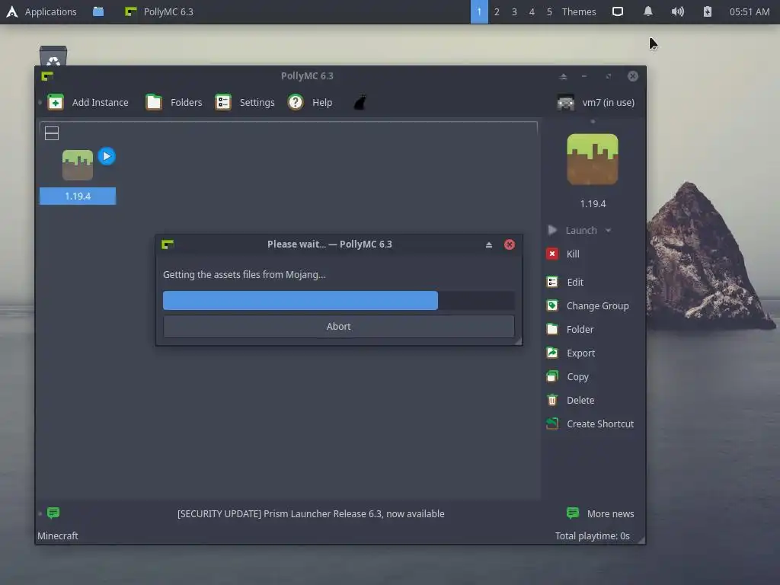Click the PollyMC 6.3 taskbar entry
Image resolution: width=780 pixels, height=585 pixels.
coord(158,11)
